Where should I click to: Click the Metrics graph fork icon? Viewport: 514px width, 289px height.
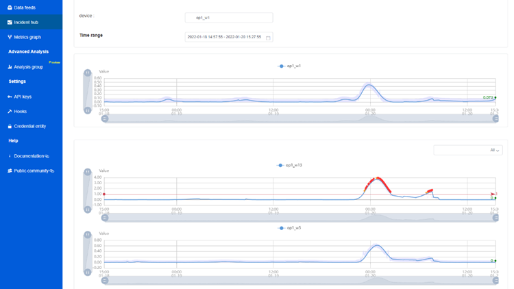(x=10, y=37)
